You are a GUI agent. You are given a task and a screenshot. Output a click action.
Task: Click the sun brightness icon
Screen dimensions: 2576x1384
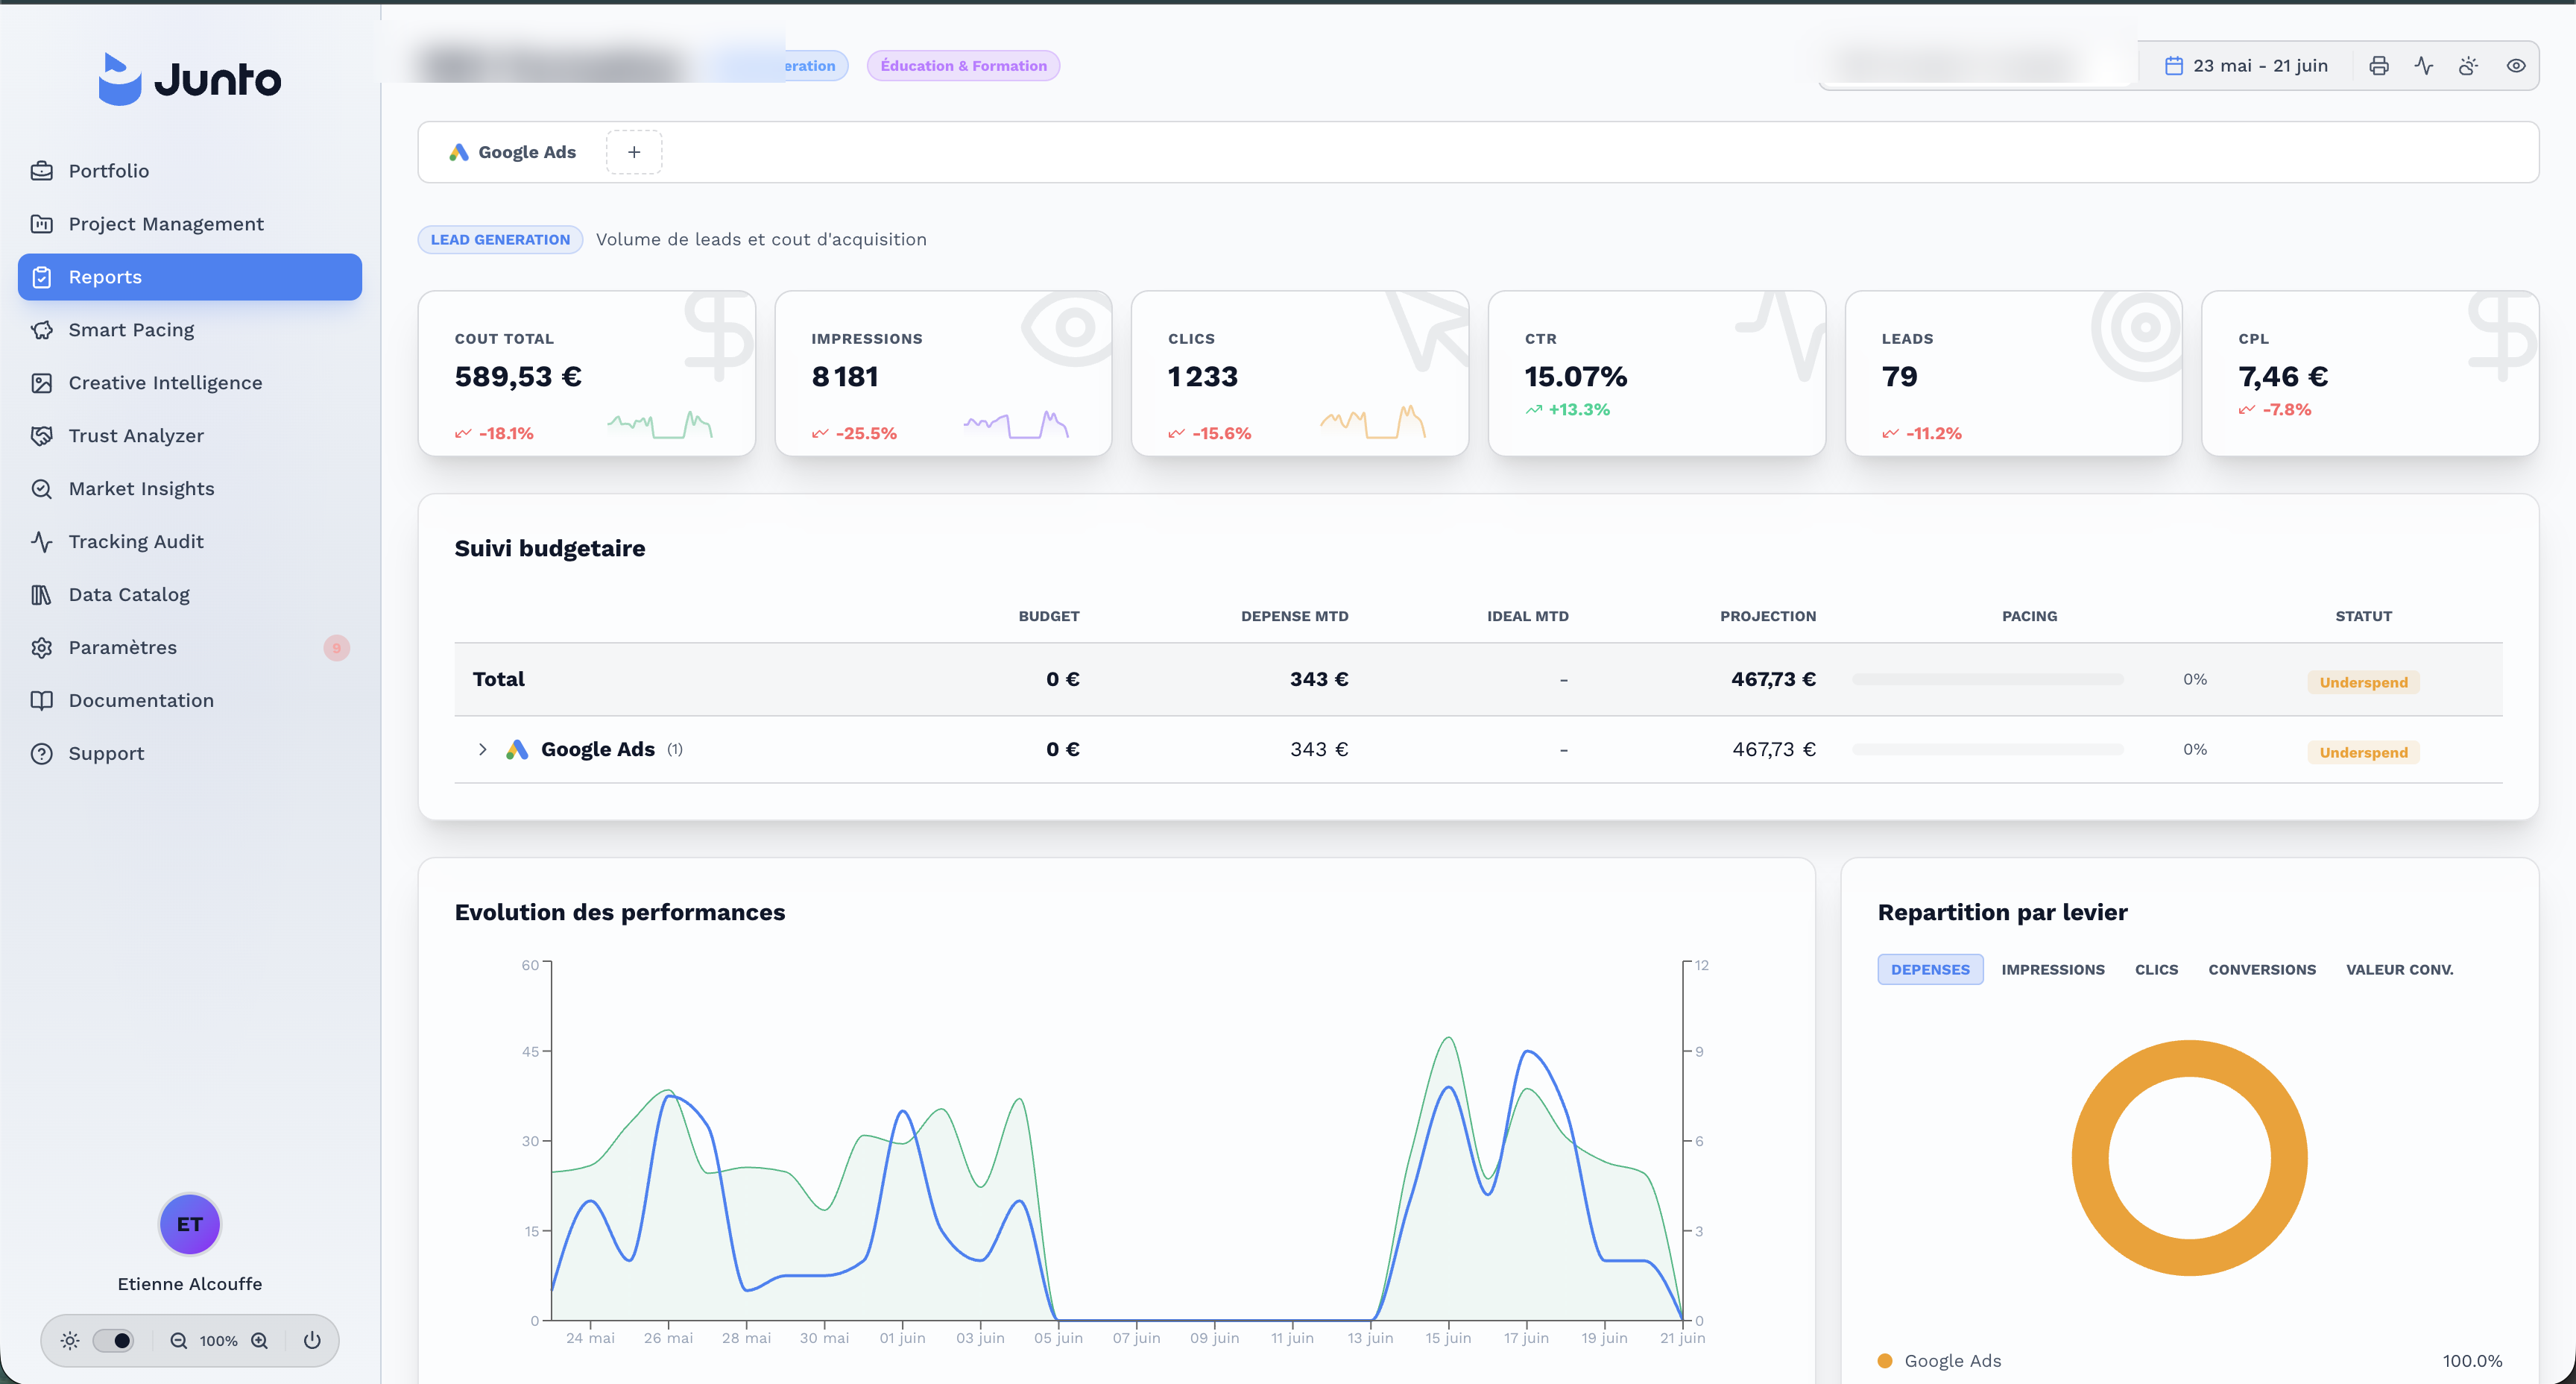point(70,1341)
